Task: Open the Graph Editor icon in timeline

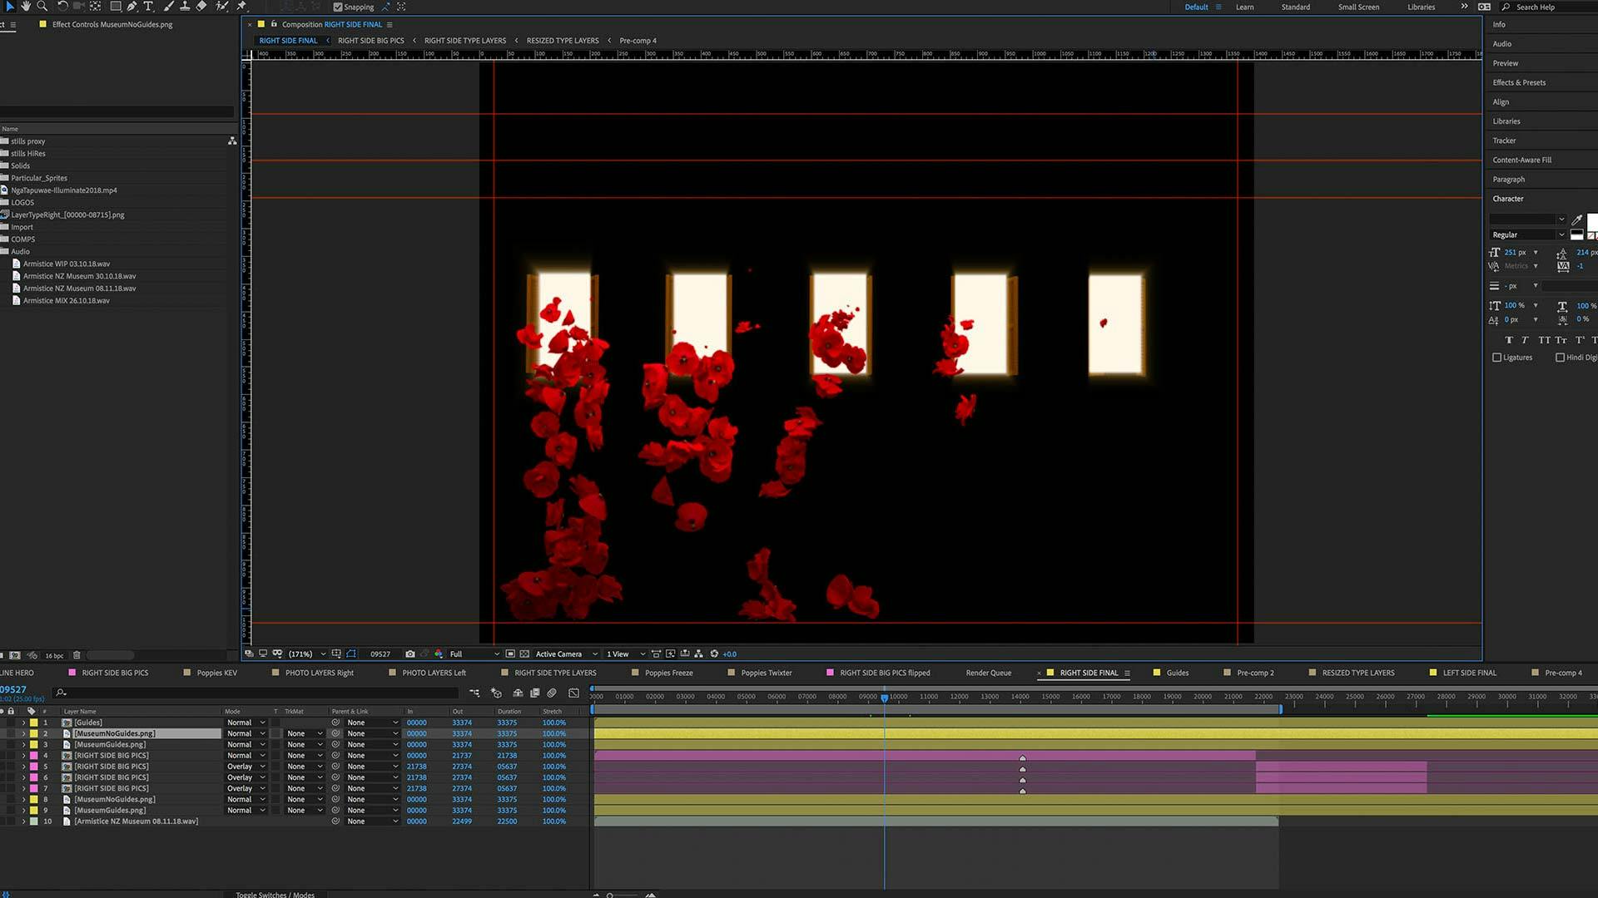Action: click(573, 693)
